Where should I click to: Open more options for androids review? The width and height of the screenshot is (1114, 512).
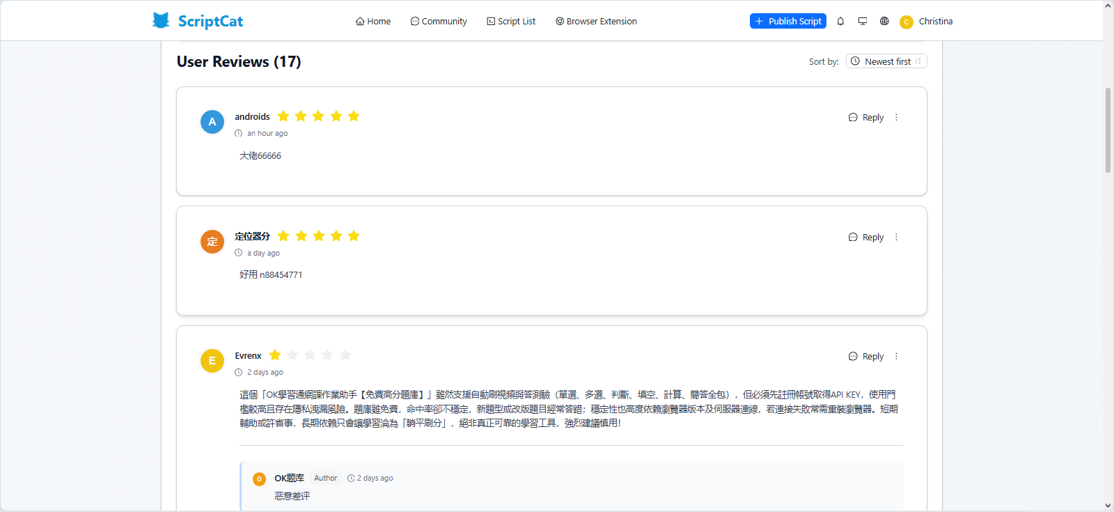click(896, 118)
